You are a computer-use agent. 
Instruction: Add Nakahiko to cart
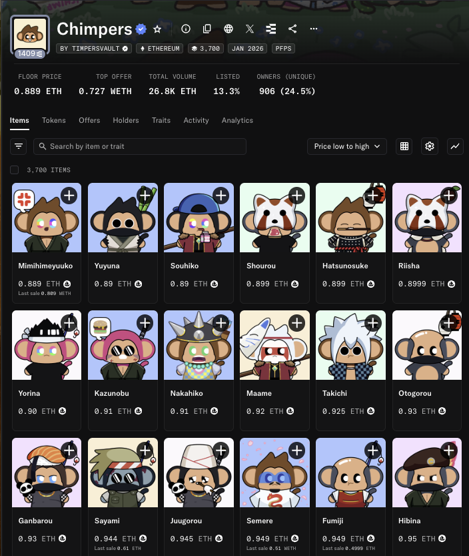tap(221, 323)
